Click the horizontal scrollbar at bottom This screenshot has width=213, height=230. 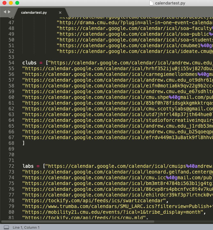[x=78, y=221]
